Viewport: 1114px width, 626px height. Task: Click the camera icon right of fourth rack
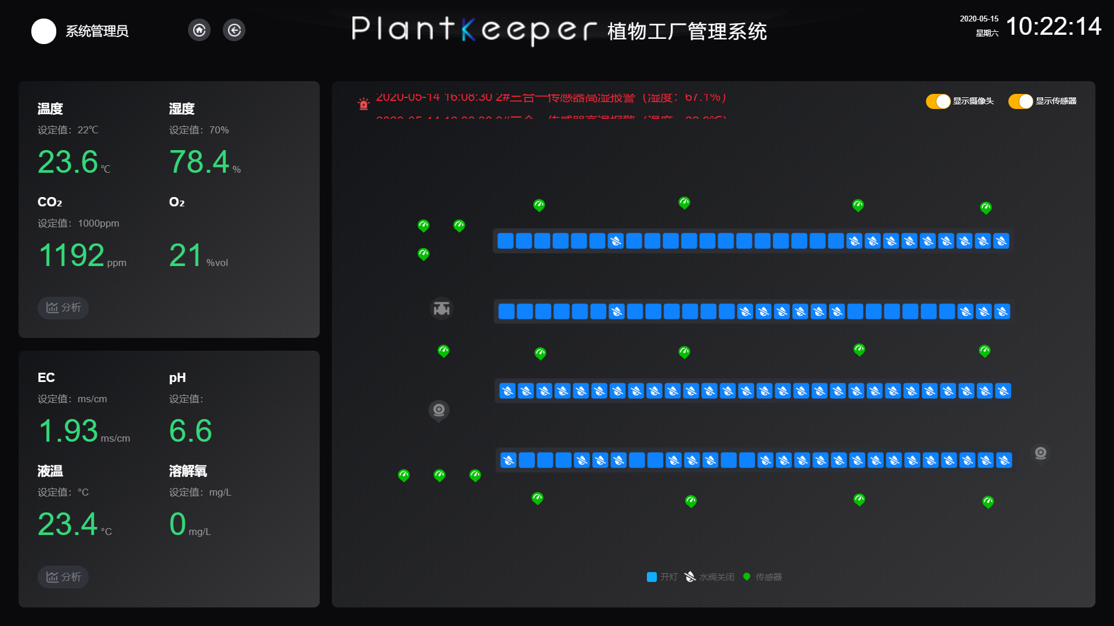click(x=1040, y=453)
